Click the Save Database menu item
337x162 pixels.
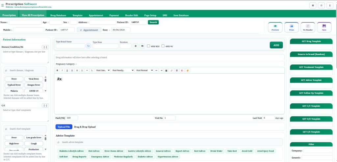pyautogui.click(x=181, y=15)
